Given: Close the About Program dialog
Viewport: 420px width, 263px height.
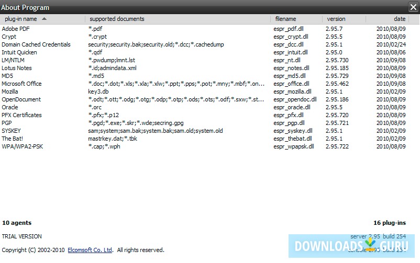Looking at the screenshot, I should coord(414,7).
